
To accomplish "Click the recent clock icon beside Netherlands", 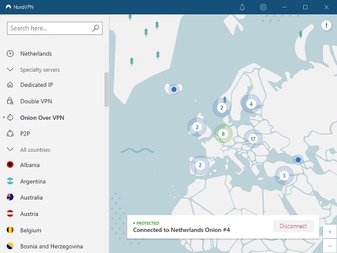I will pyautogui.click(x=10, y=54).
